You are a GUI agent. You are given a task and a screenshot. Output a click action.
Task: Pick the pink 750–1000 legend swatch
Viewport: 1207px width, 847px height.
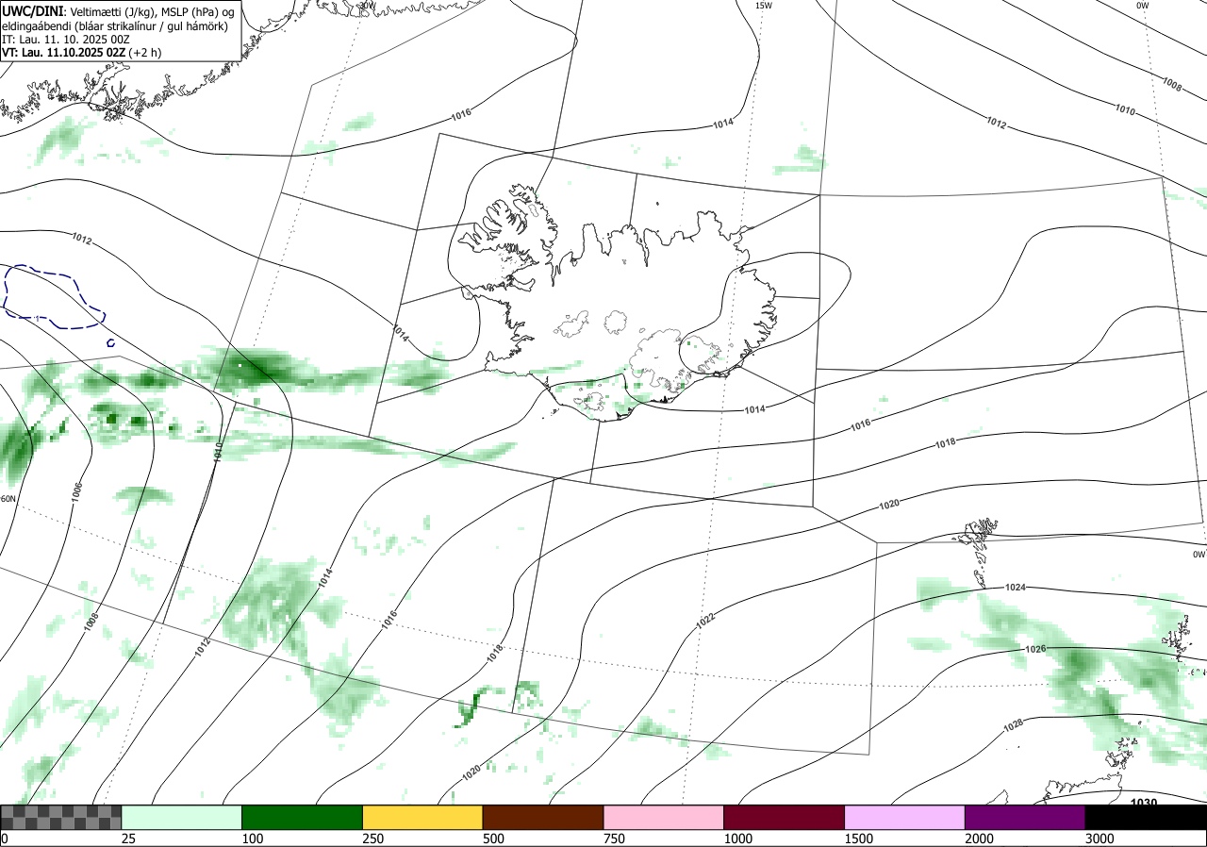[664, 817]
